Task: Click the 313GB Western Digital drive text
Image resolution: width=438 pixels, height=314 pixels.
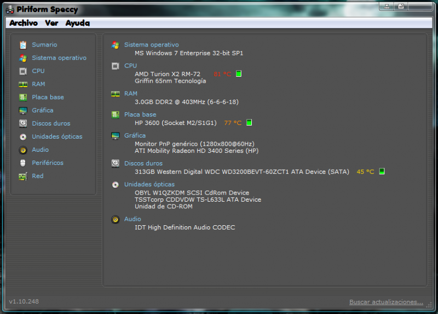Action: [x=242, y=172]
